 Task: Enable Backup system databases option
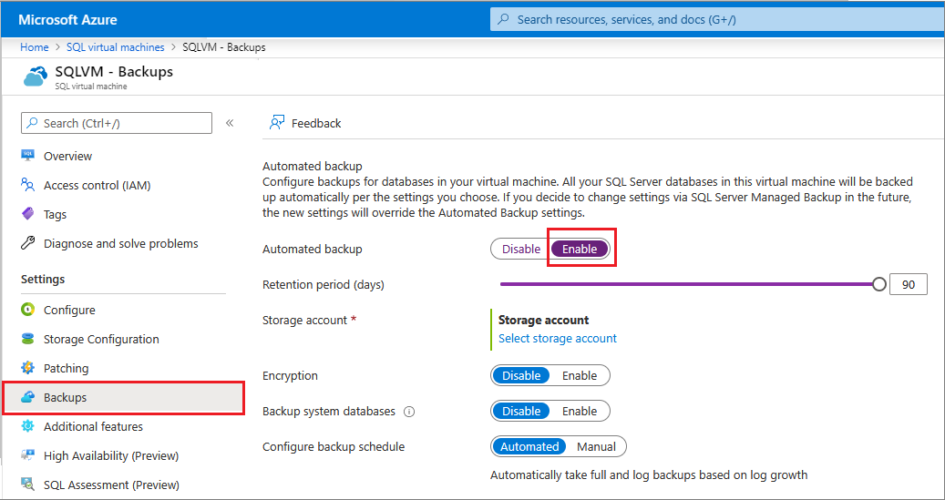point(580,411)
